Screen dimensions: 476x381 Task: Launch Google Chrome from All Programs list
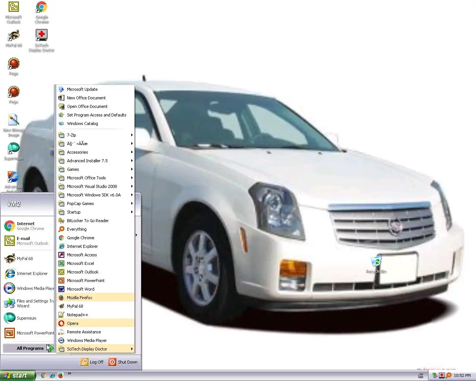(x=95, y=238)
